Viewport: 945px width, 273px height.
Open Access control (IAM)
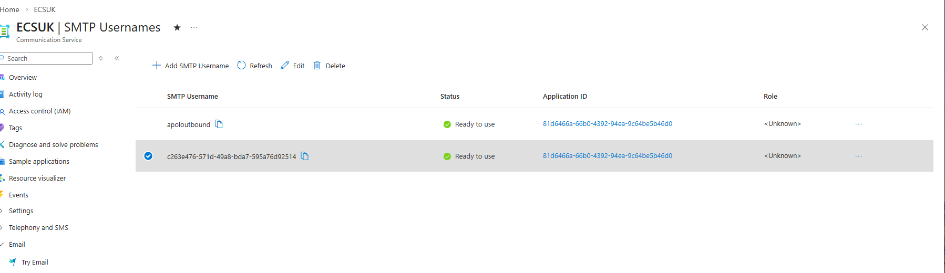point(39,111)
